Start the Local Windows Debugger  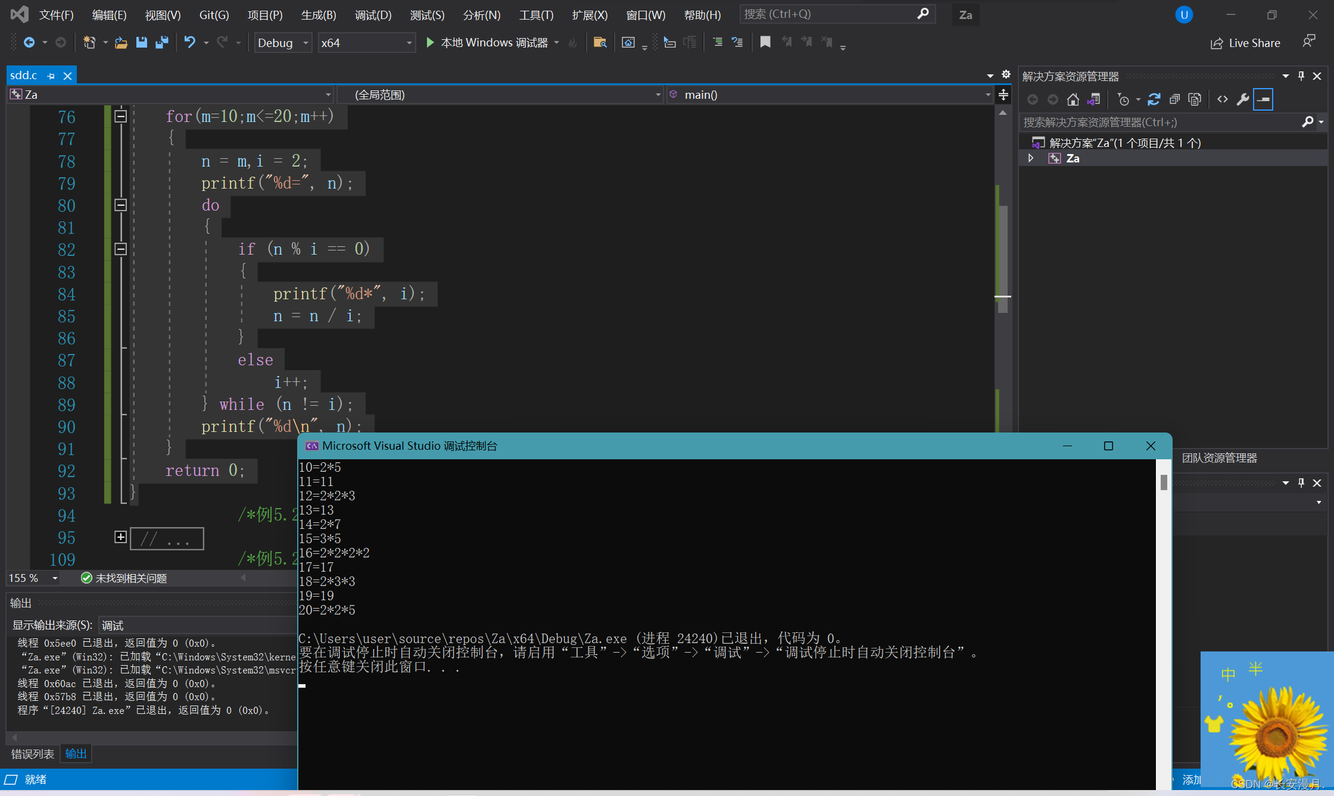click(x=430, y=42)
